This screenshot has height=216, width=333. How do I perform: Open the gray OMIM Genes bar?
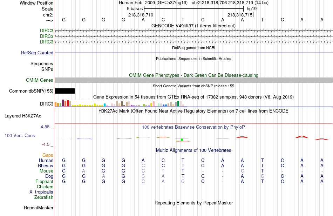(x=193, y=80)
